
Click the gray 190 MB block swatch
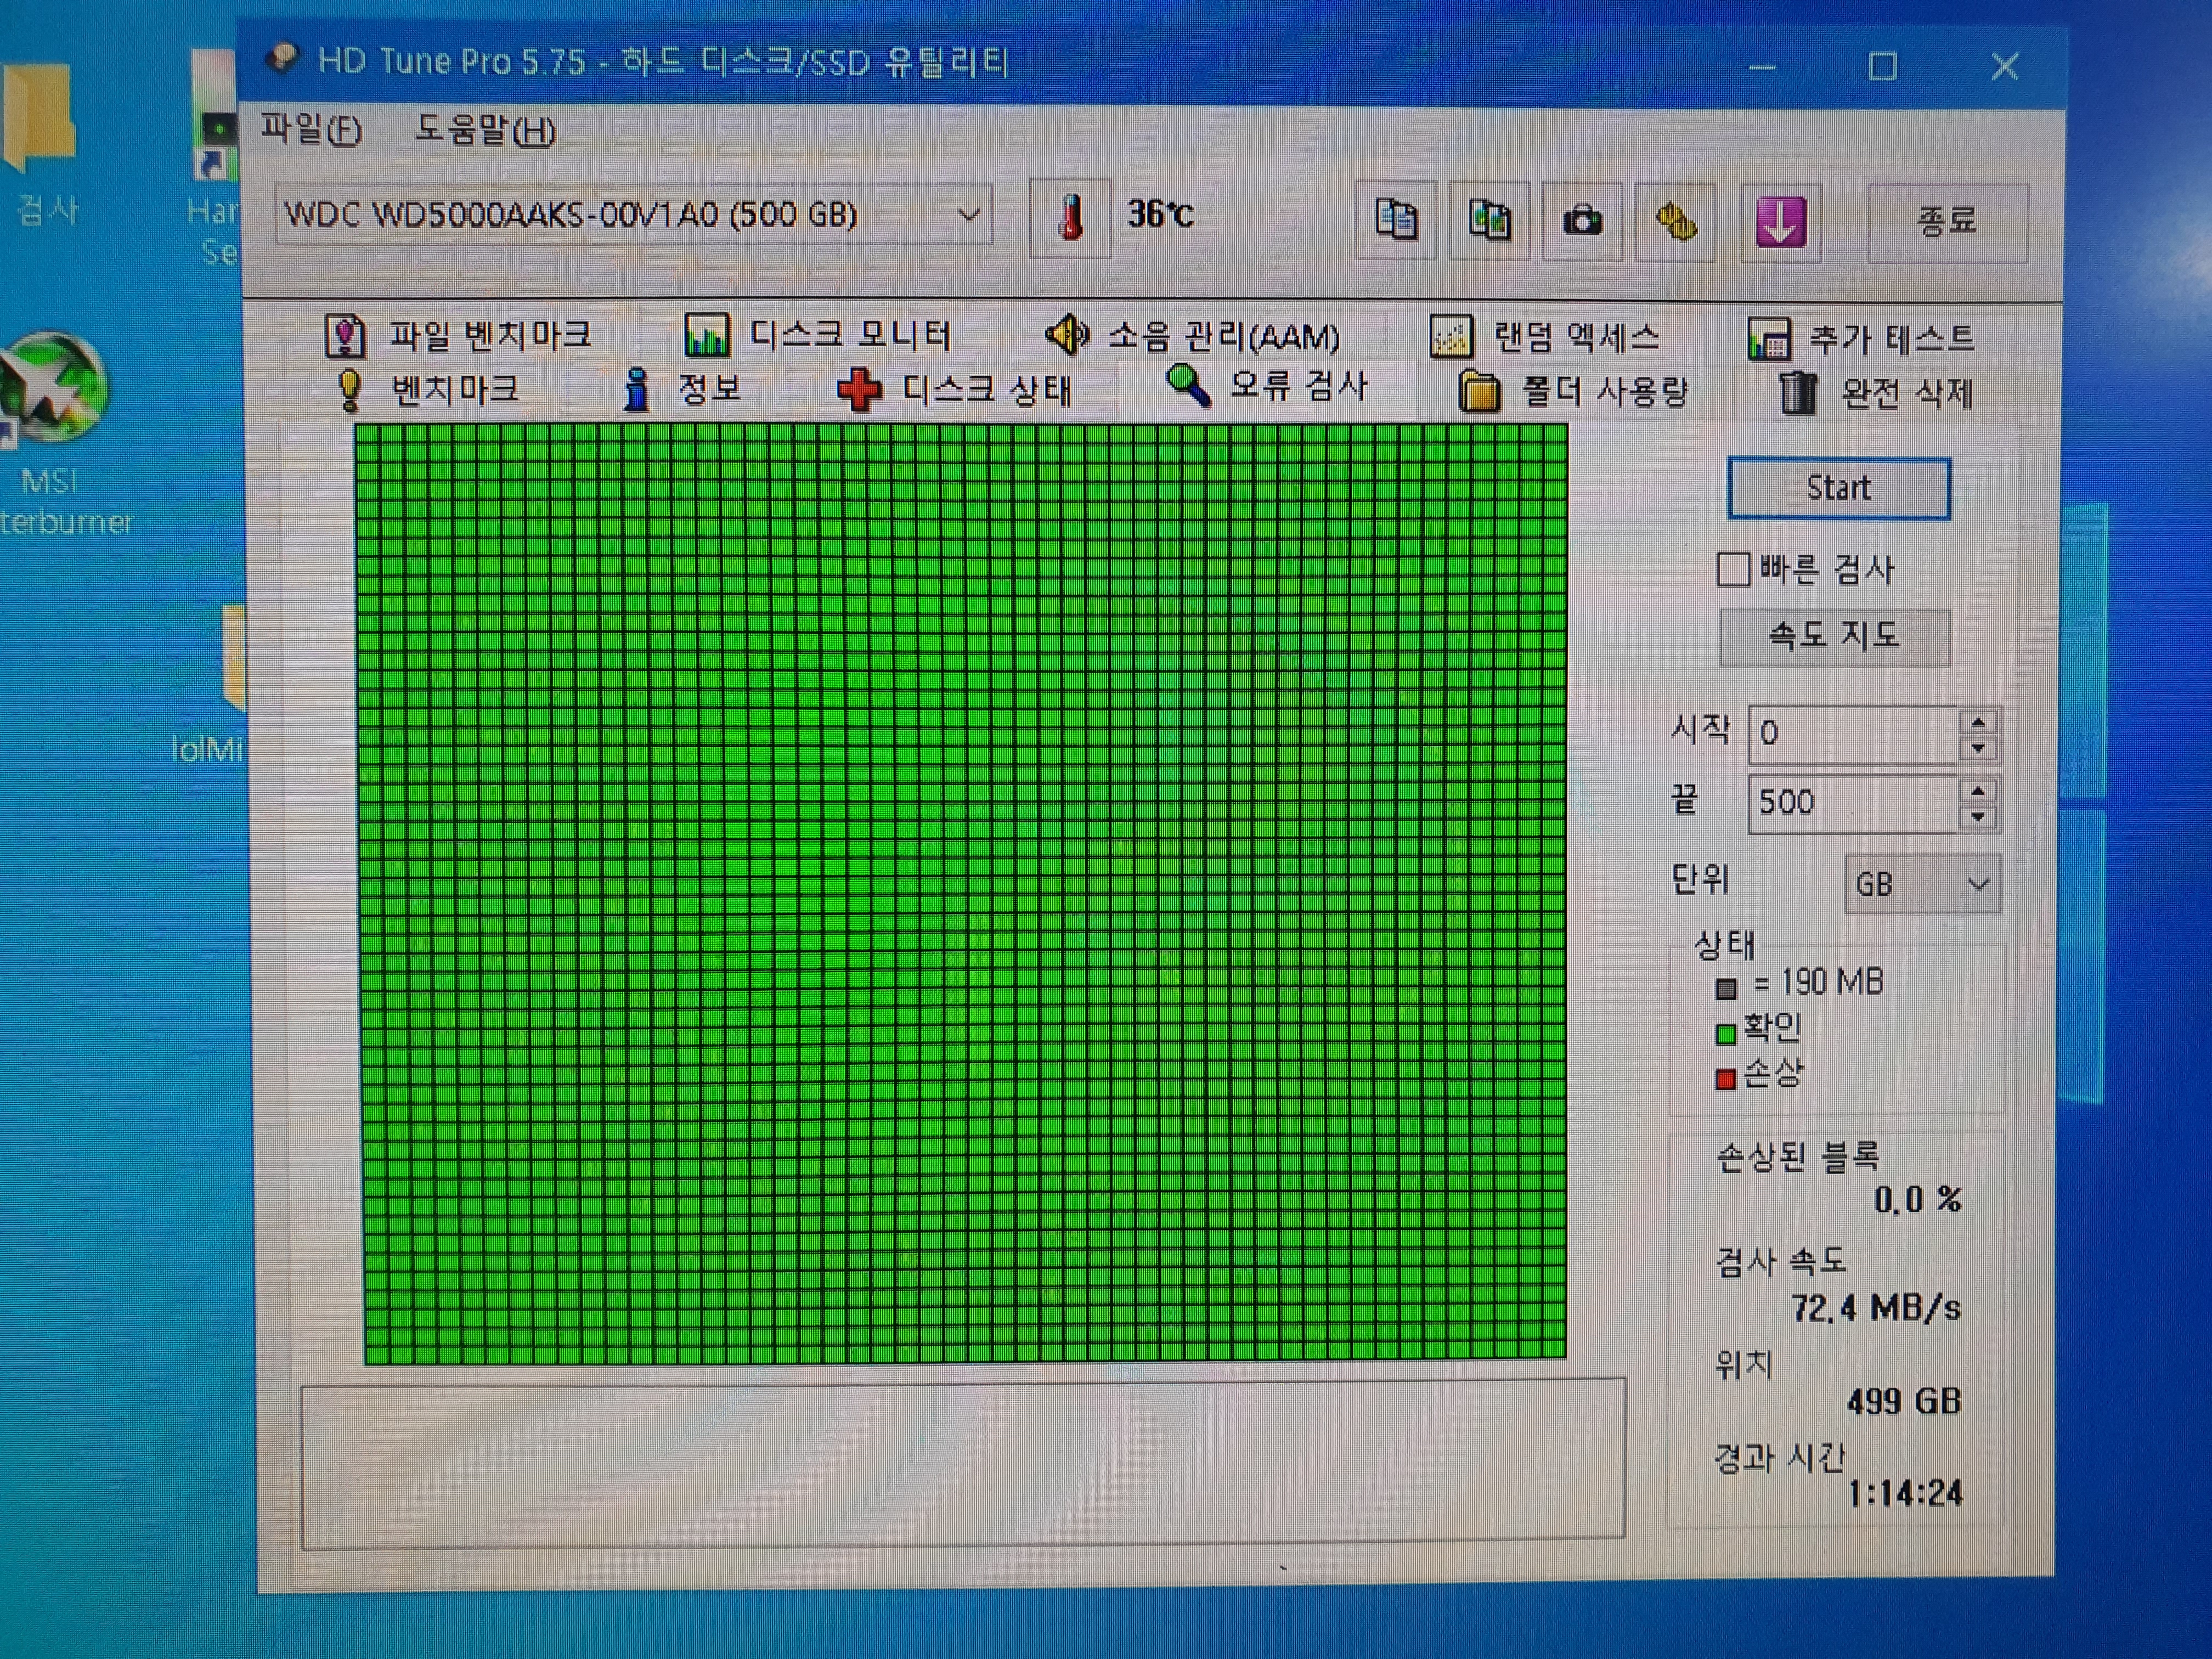[1726, 989]
